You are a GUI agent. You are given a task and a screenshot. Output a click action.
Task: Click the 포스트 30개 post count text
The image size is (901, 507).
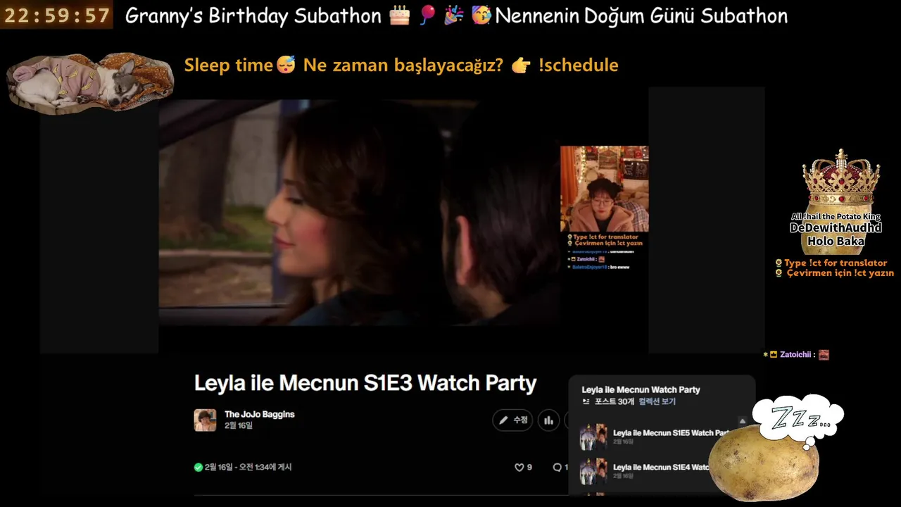pos(615,401)
